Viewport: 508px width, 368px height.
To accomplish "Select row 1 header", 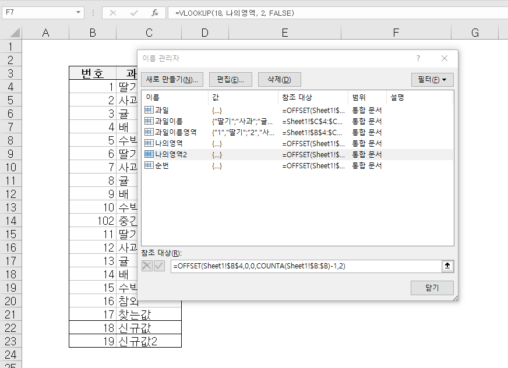I will [10, 47].
